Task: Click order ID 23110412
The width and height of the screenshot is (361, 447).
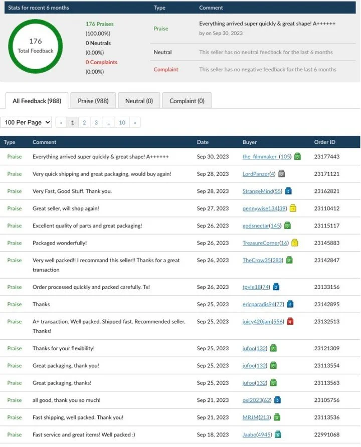Action: [x=327, y=208]
